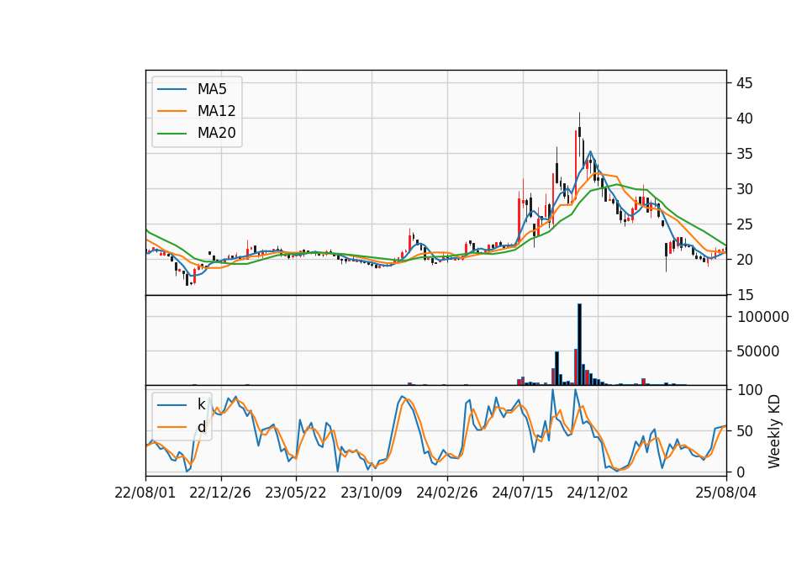Click the 24/07/15 date tick label
This screenshot has height=580, width=807.
click(x=522, y=493)
